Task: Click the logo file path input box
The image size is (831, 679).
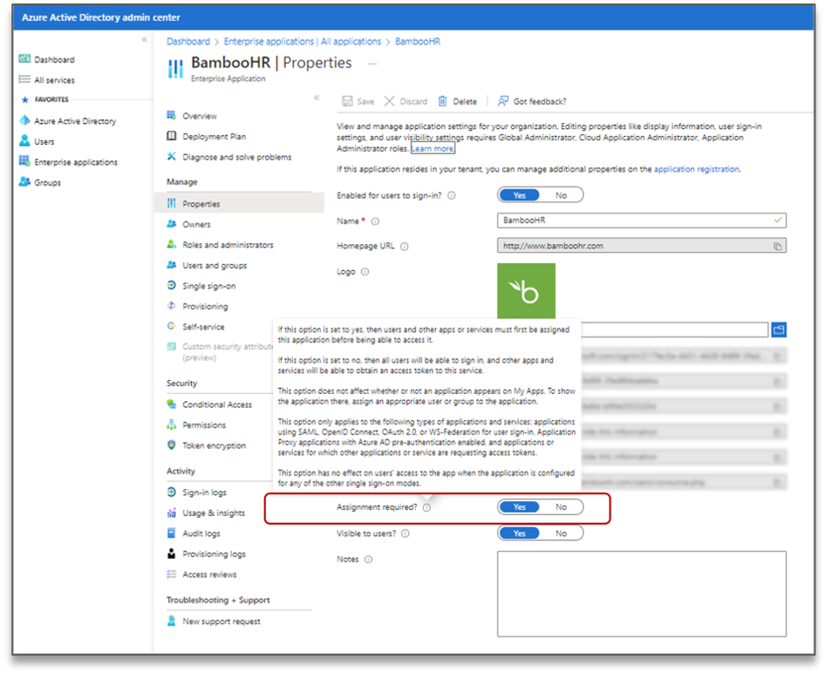Action: 674,330
